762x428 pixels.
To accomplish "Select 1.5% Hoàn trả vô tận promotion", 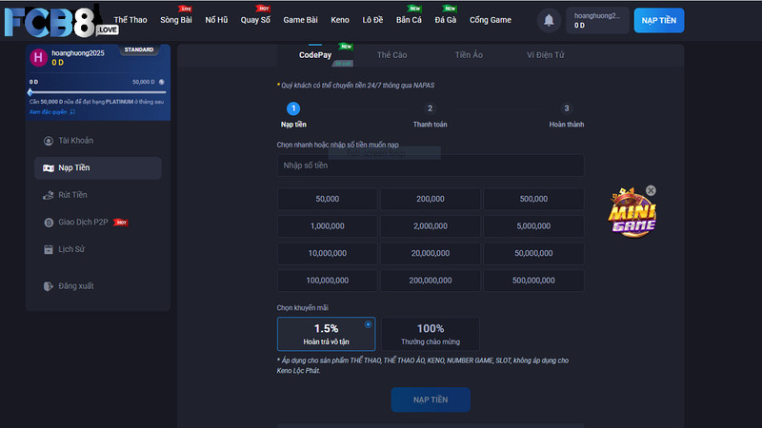I will pos(326,334).
